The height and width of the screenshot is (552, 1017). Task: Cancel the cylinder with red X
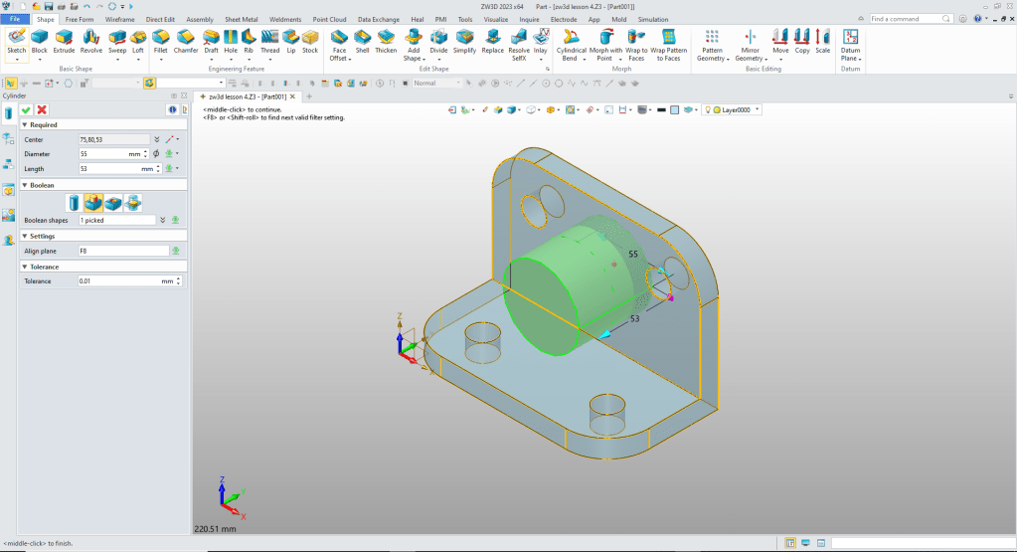click(42, 109)
